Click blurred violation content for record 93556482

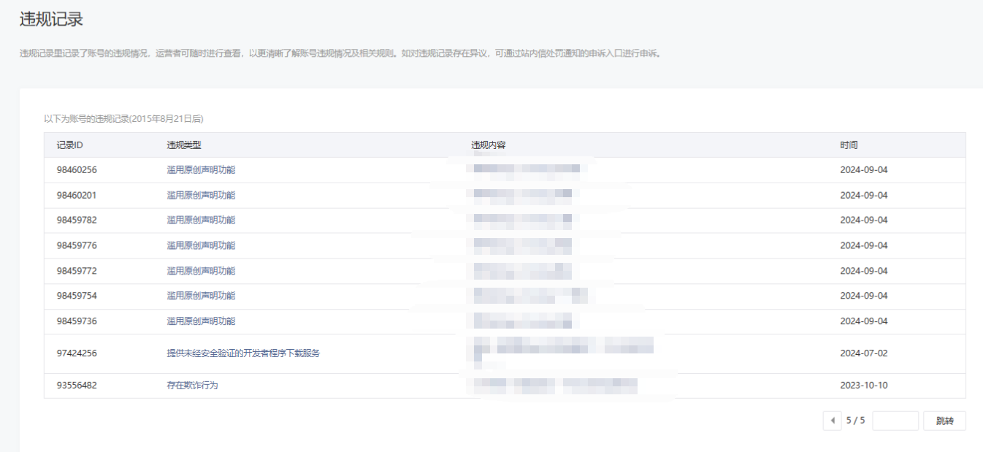point(555,385)
